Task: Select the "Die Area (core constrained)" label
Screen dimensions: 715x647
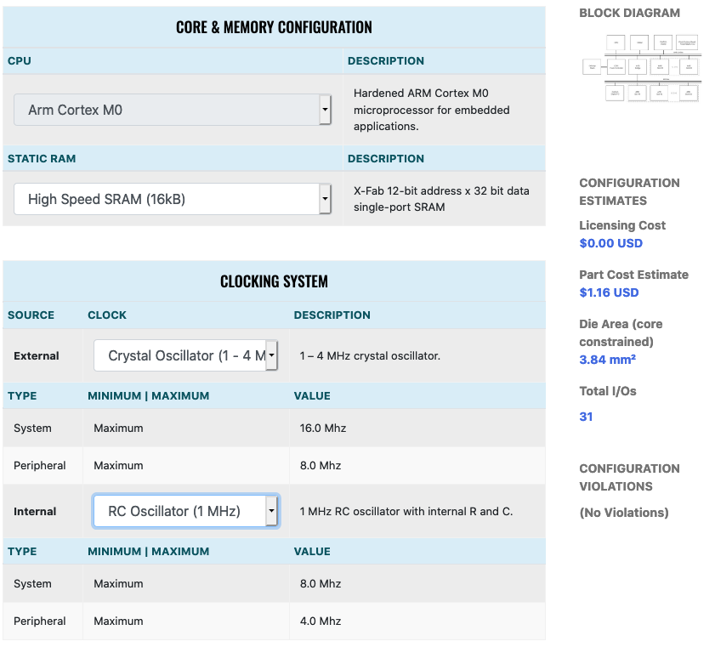Action: point(621,332)
